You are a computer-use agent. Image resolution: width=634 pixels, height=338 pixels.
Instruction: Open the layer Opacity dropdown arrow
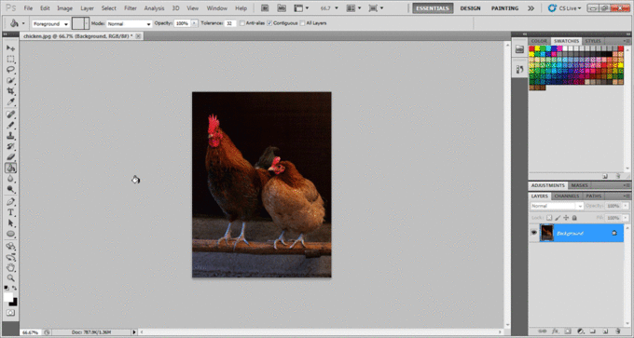tap(626, 206)
